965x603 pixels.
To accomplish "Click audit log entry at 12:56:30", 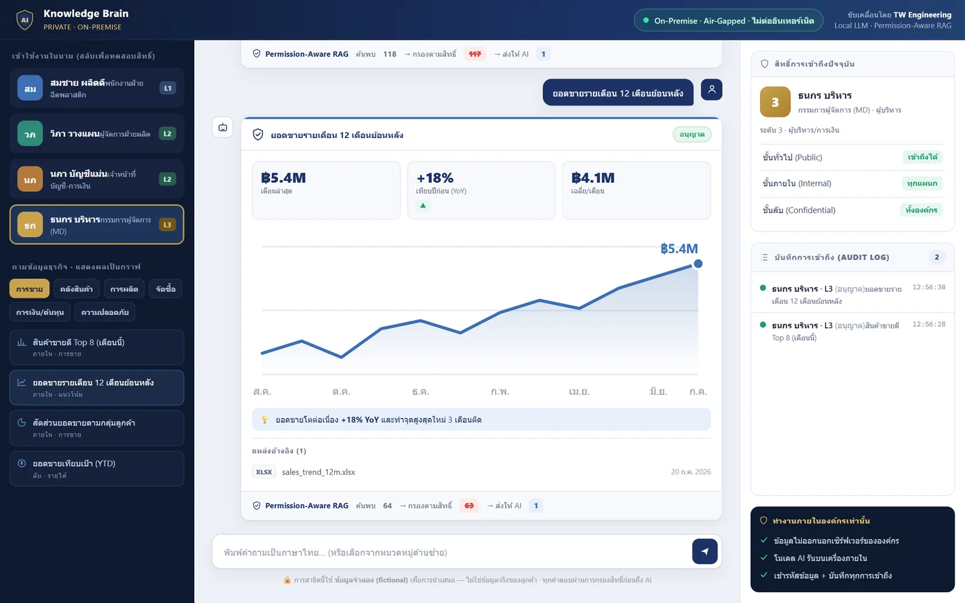I will [853, 294].
